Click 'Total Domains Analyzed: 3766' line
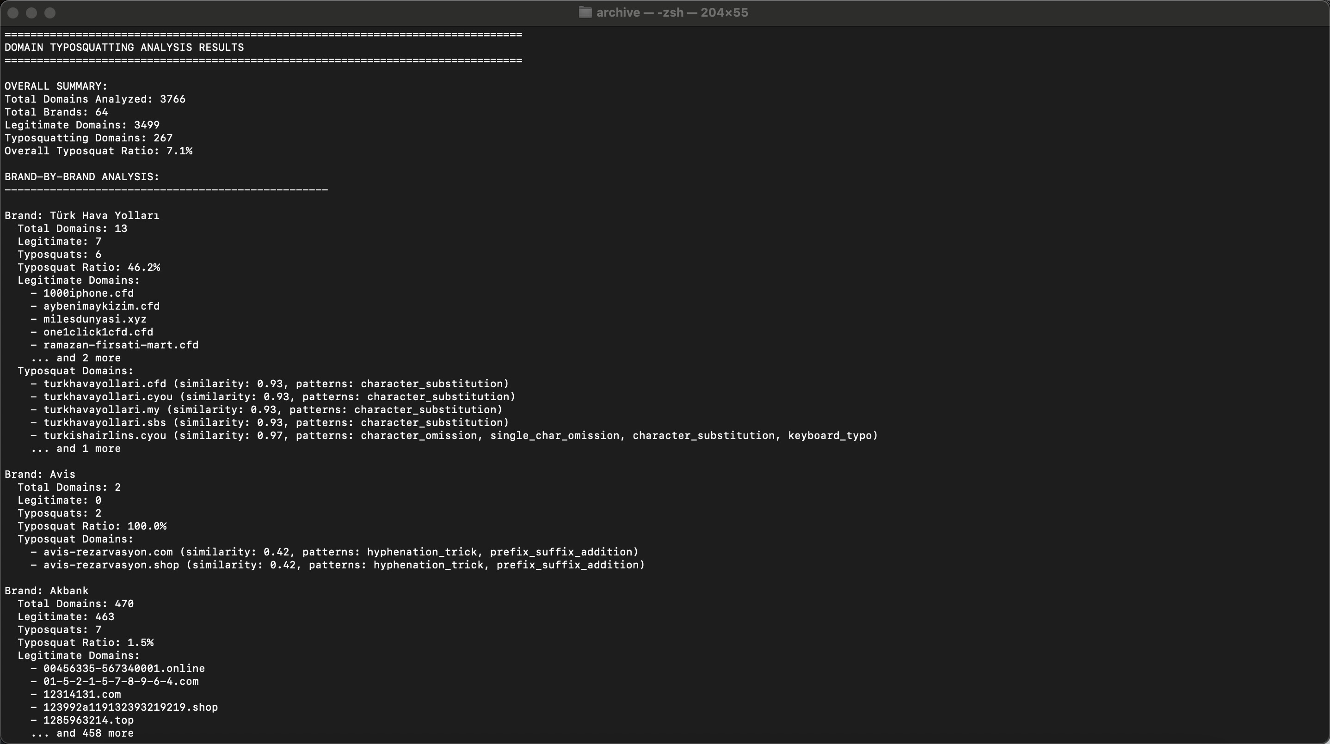 click(x=95, y=99)
